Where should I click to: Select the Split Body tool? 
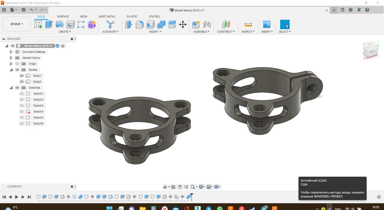tap(172, 24)
